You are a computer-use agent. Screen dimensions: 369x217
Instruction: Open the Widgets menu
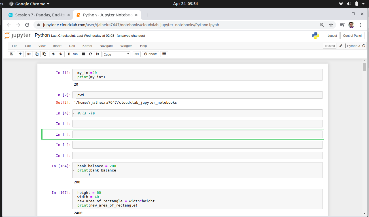coord(126,46)
